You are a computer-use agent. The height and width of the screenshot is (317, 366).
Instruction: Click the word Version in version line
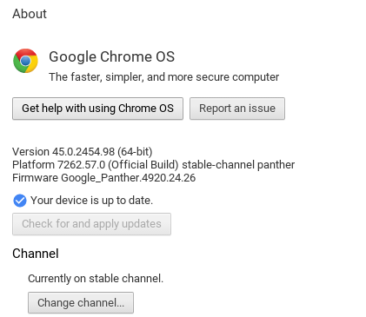pyautogui.click(x=30, y=152)
